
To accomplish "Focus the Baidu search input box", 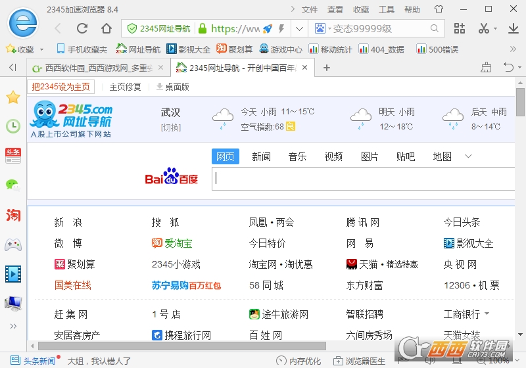I will pyautogui.click(x=364, y=178).
